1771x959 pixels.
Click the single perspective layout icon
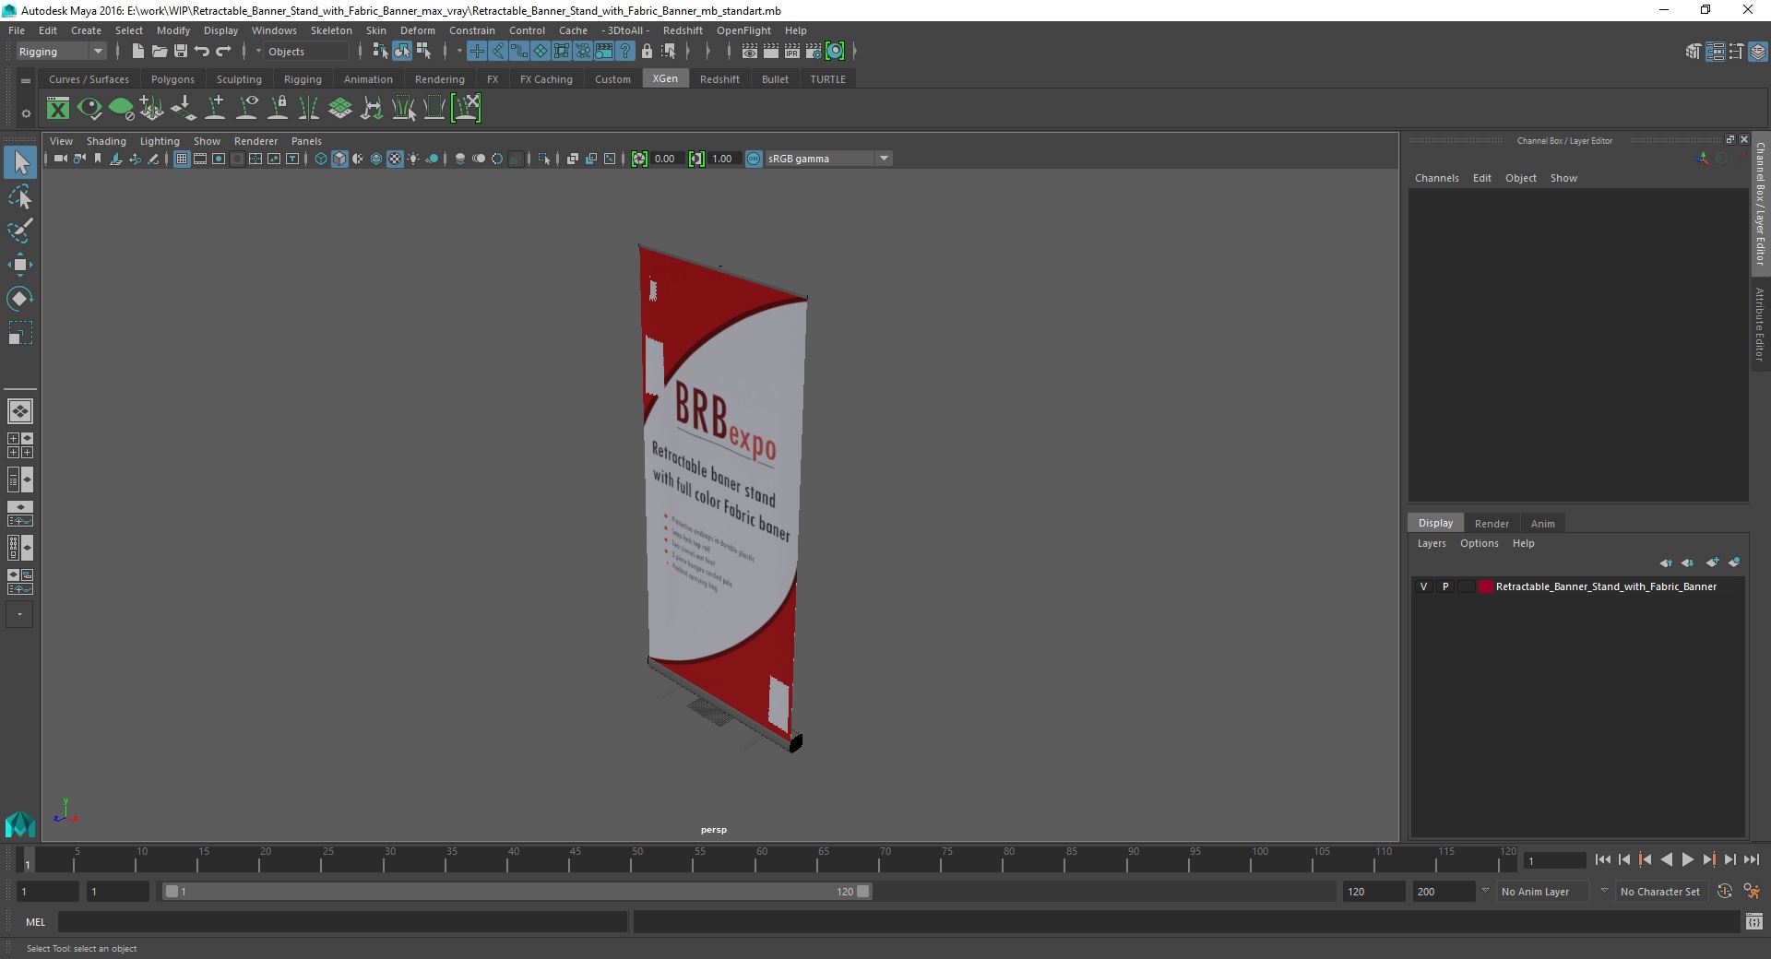20,411
